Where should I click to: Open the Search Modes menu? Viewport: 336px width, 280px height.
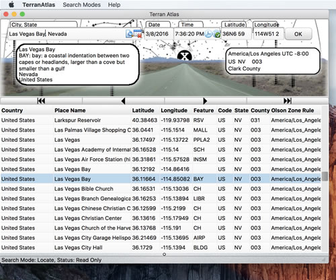click(81, 5)
